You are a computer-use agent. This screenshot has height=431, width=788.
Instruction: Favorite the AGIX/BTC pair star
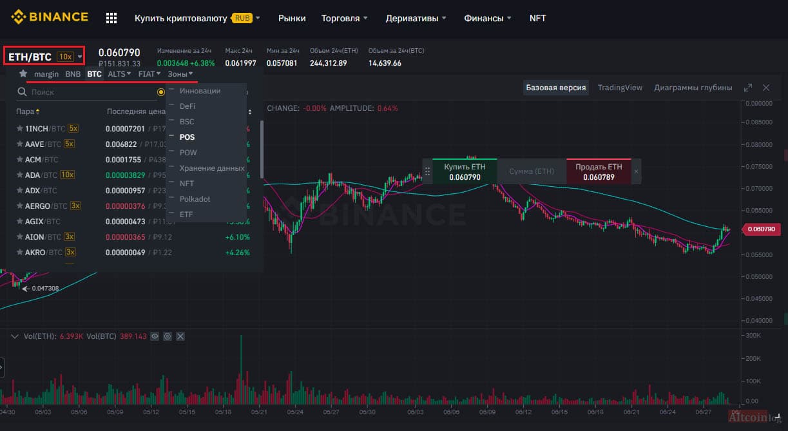click(x=19, y=221)
